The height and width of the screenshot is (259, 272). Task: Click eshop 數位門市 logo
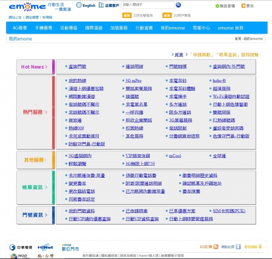point(70,247)
